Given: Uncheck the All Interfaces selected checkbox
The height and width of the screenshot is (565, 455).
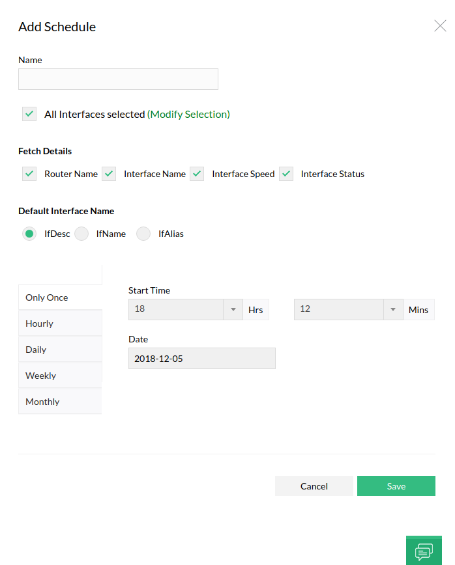Looking at the screenshot, I should (29, 114).
